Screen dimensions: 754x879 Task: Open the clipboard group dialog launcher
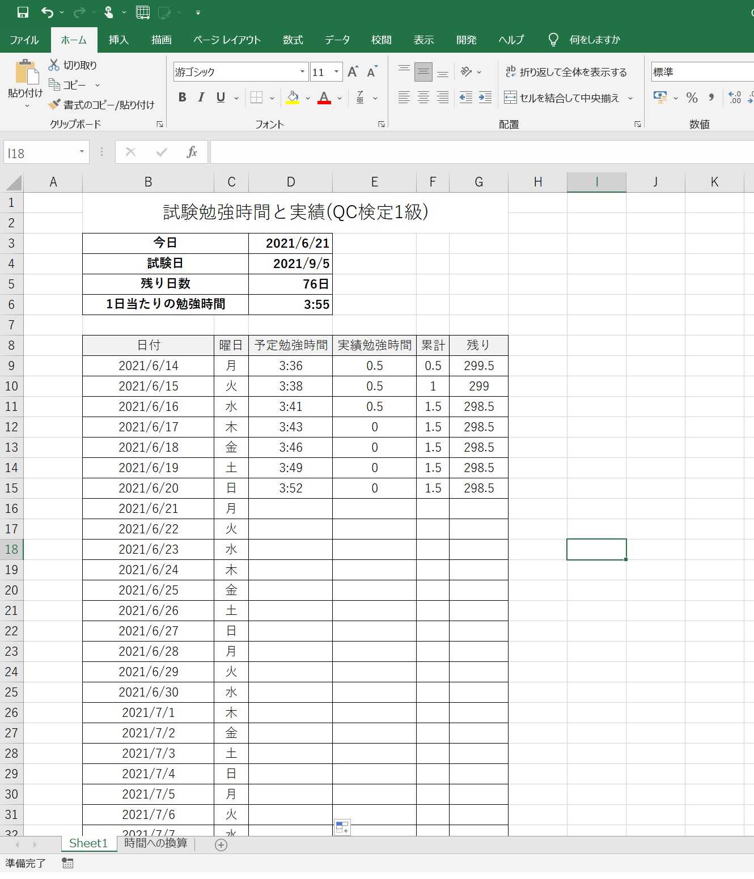160,124
